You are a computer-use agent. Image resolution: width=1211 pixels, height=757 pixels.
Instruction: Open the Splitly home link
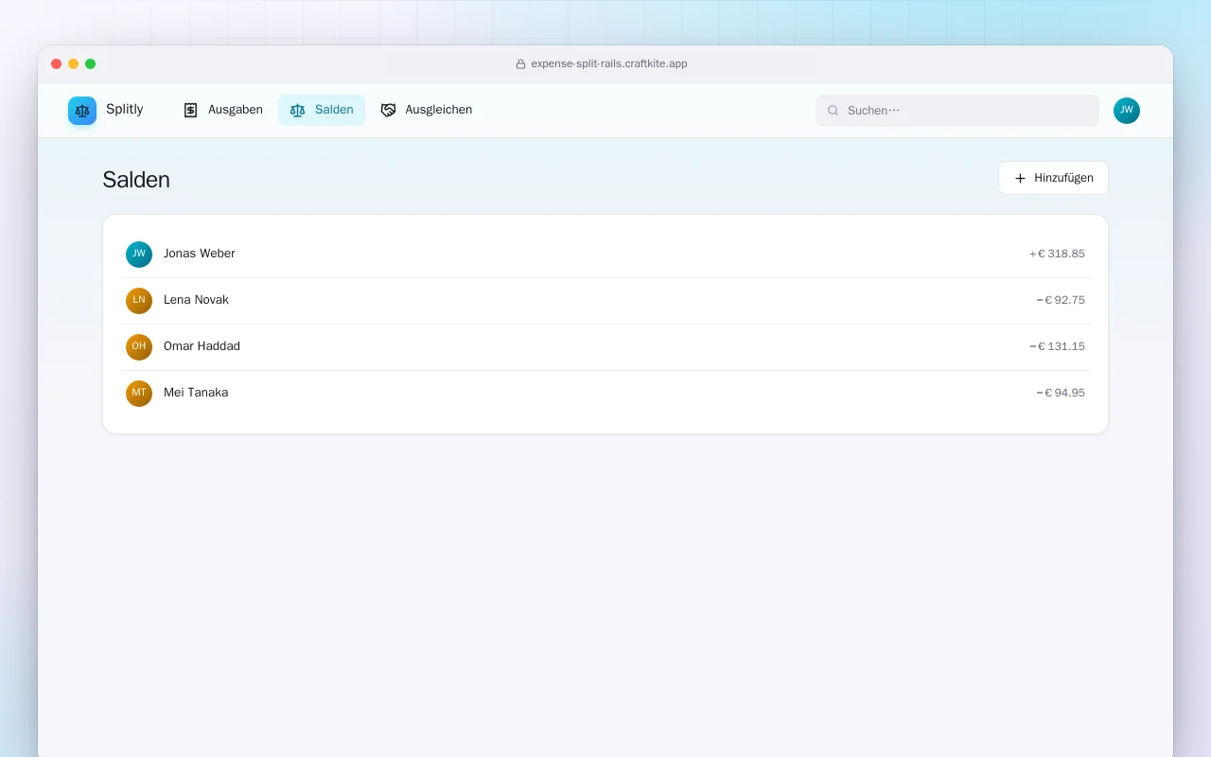(106, 111)
